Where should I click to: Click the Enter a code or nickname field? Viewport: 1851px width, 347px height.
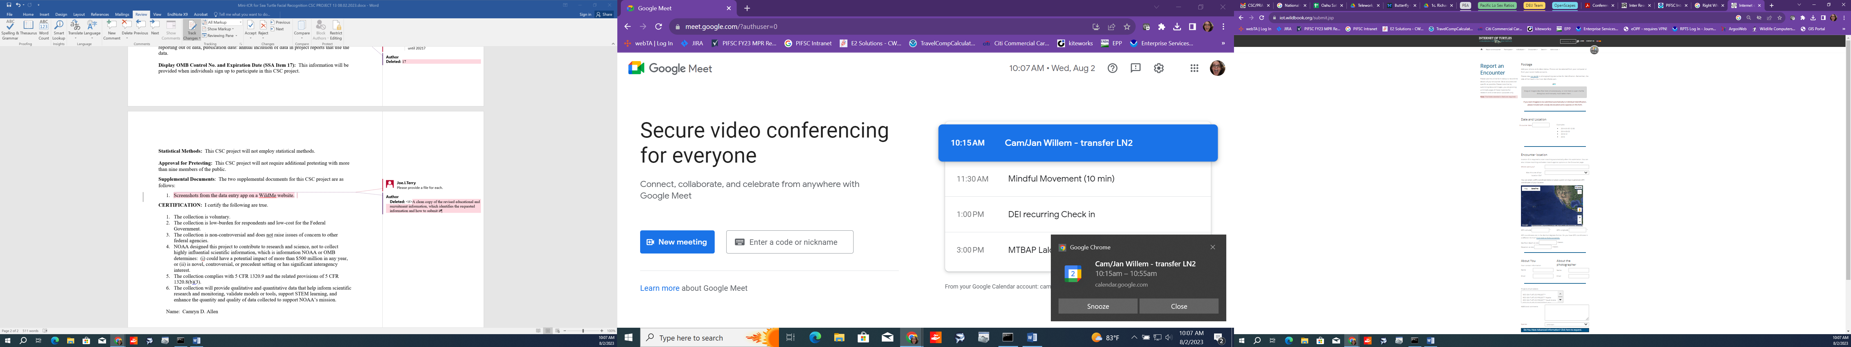pos(790,242)
